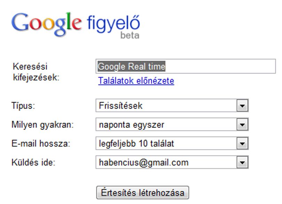The height and width of the screenshot is (204, 282).
Task: Click the highlighted 'Google Real time' text
Action: [131, 67]
